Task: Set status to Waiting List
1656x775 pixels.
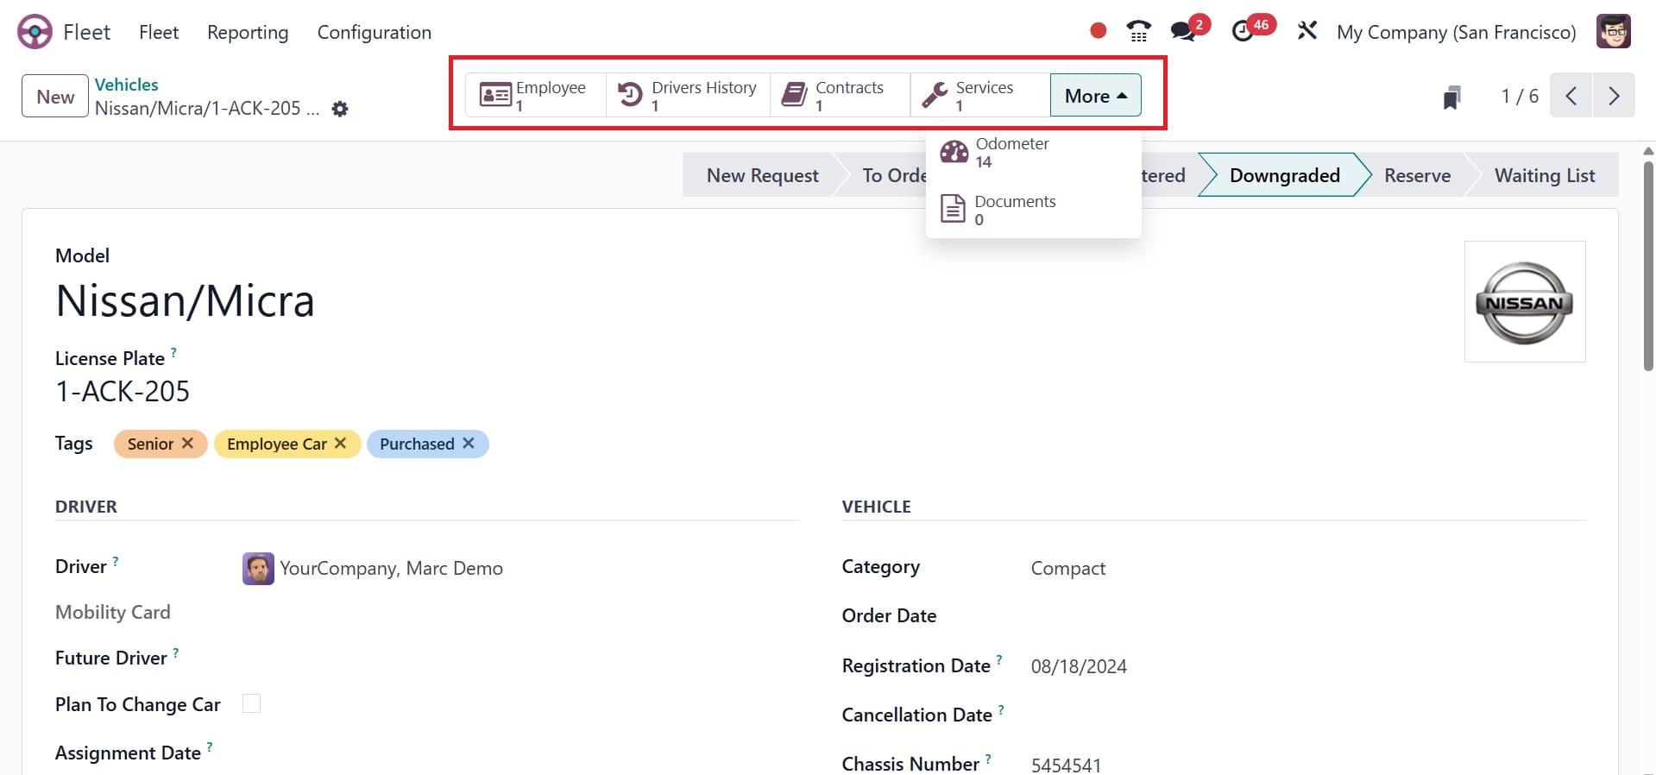Action: (1544, 175)
